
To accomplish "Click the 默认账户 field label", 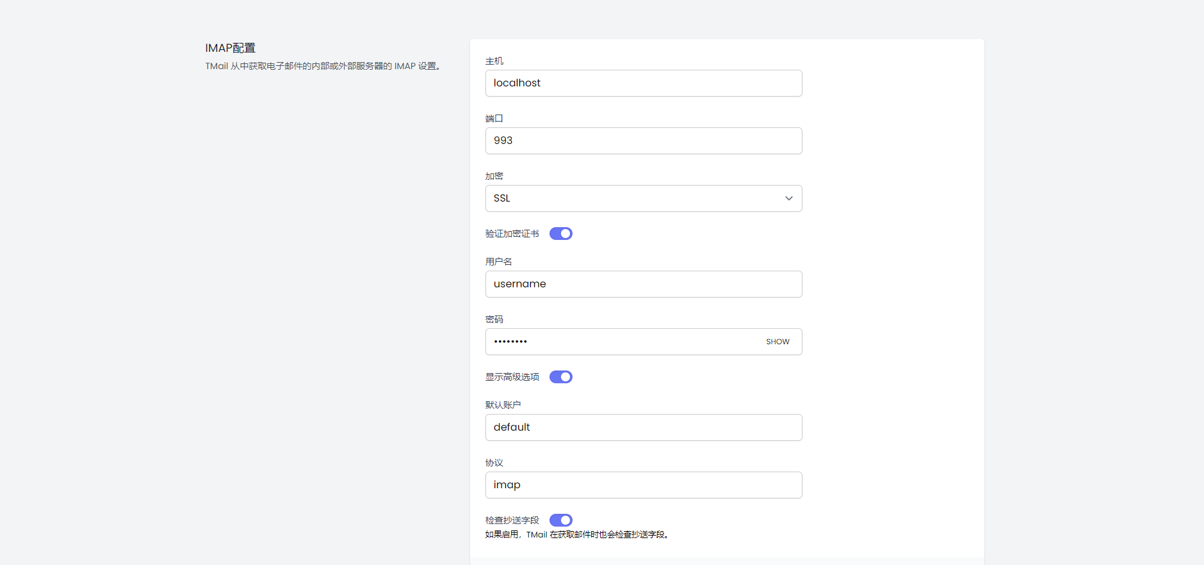I will coord(503,405).
